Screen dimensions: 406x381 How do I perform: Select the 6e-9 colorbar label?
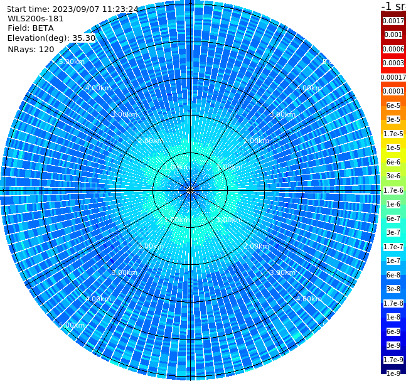(393, 331)
